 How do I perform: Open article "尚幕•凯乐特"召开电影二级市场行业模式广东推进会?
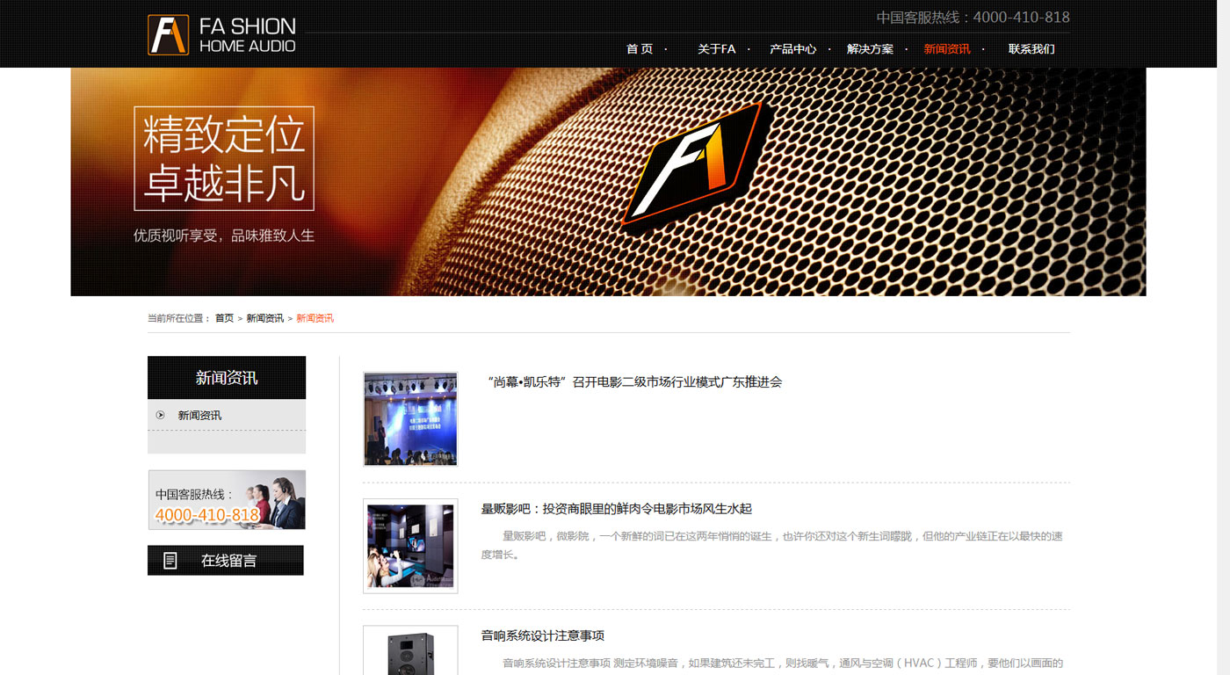coord(633,381)
